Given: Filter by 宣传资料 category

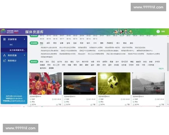Looking at the screenshot, I should [43, 68].
